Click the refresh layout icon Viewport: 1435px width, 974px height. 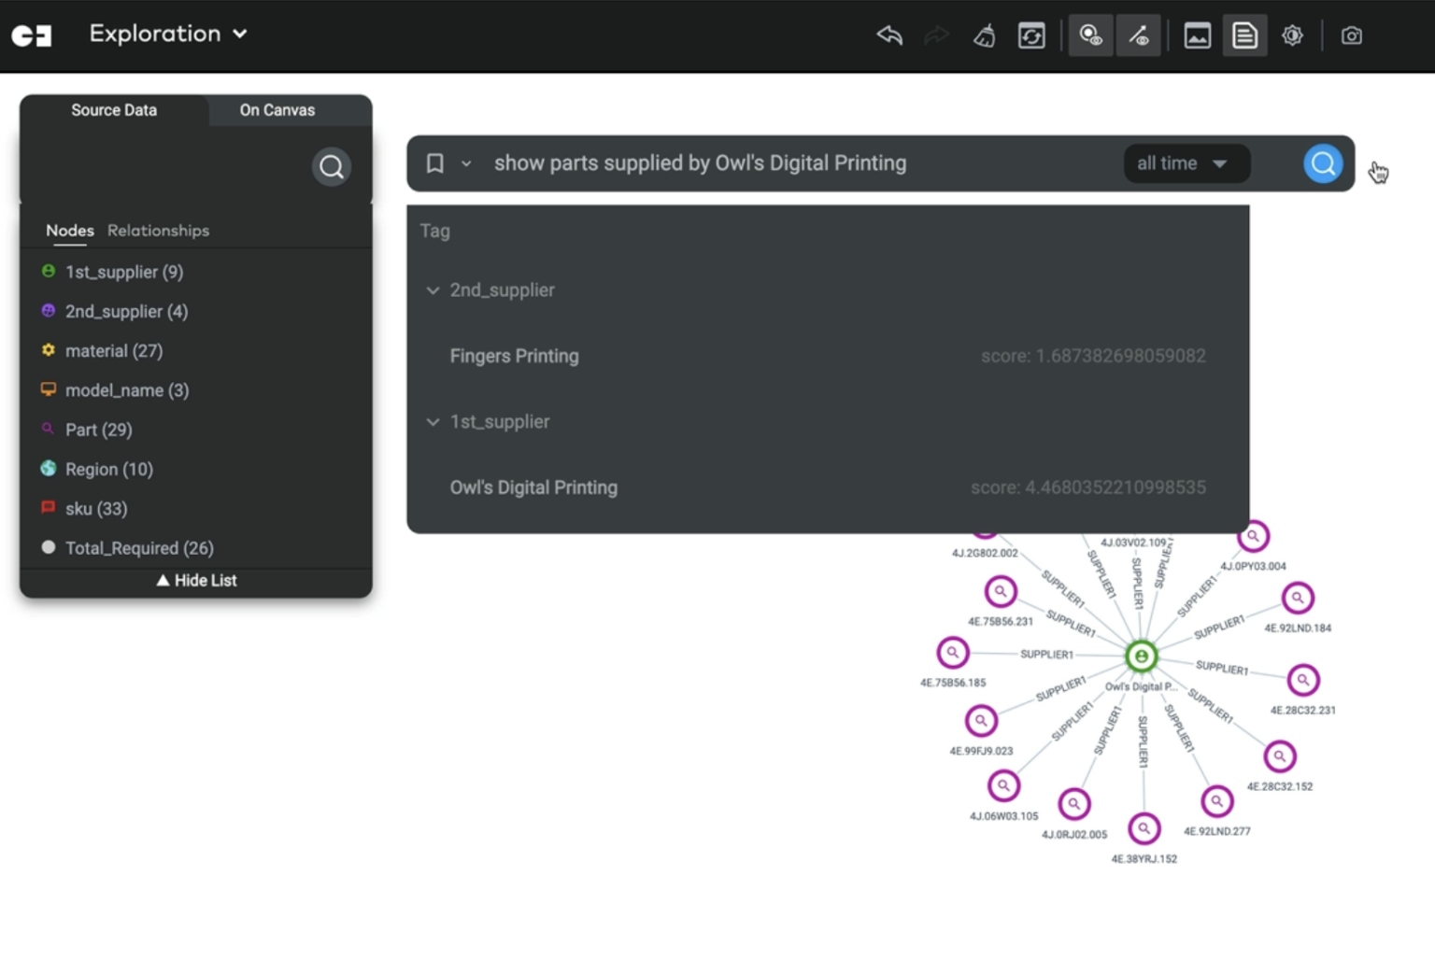(1031, 35)
